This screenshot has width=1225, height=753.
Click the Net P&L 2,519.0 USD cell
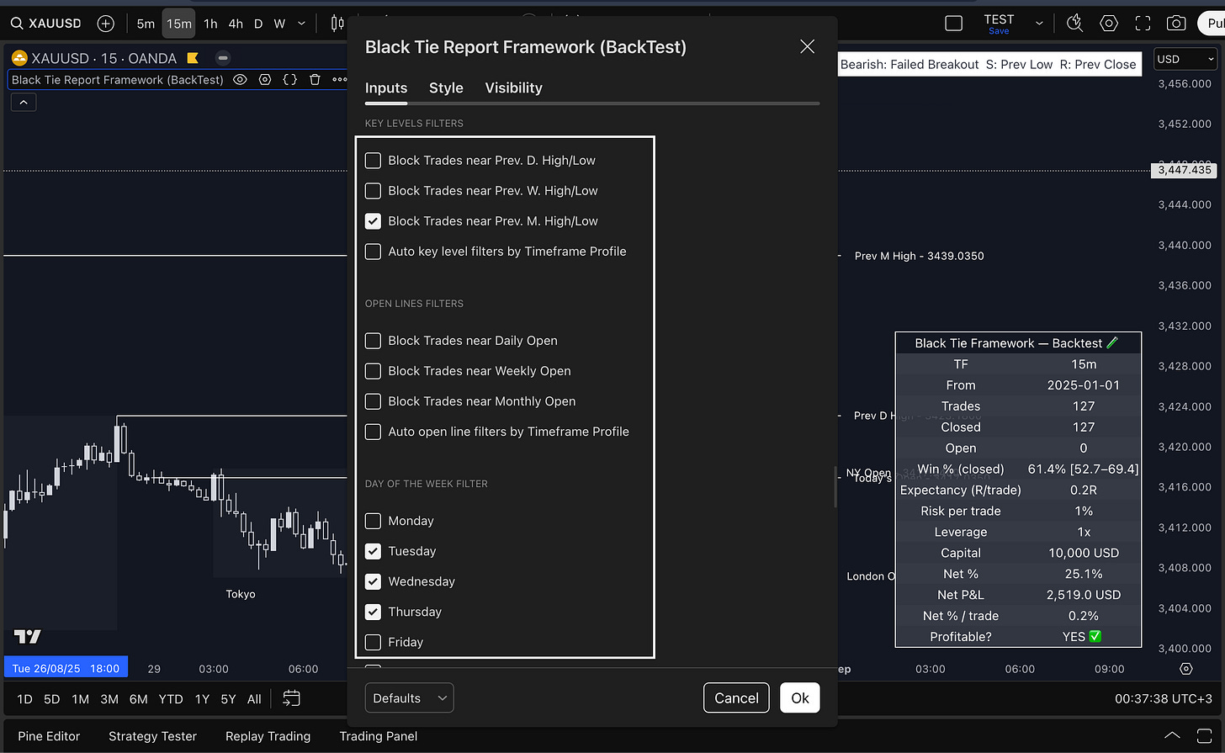click(x=1084, y=595)
